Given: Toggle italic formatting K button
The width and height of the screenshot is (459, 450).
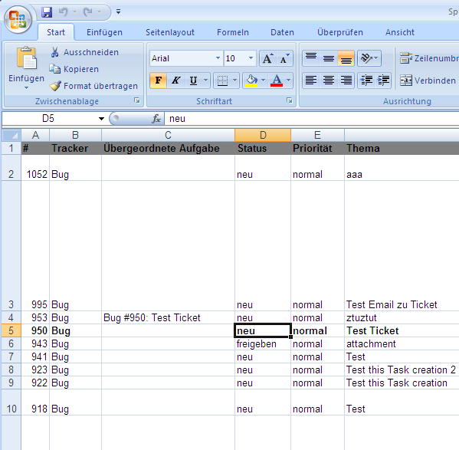Looking at the screenshot, I should (x=176, y=80).
